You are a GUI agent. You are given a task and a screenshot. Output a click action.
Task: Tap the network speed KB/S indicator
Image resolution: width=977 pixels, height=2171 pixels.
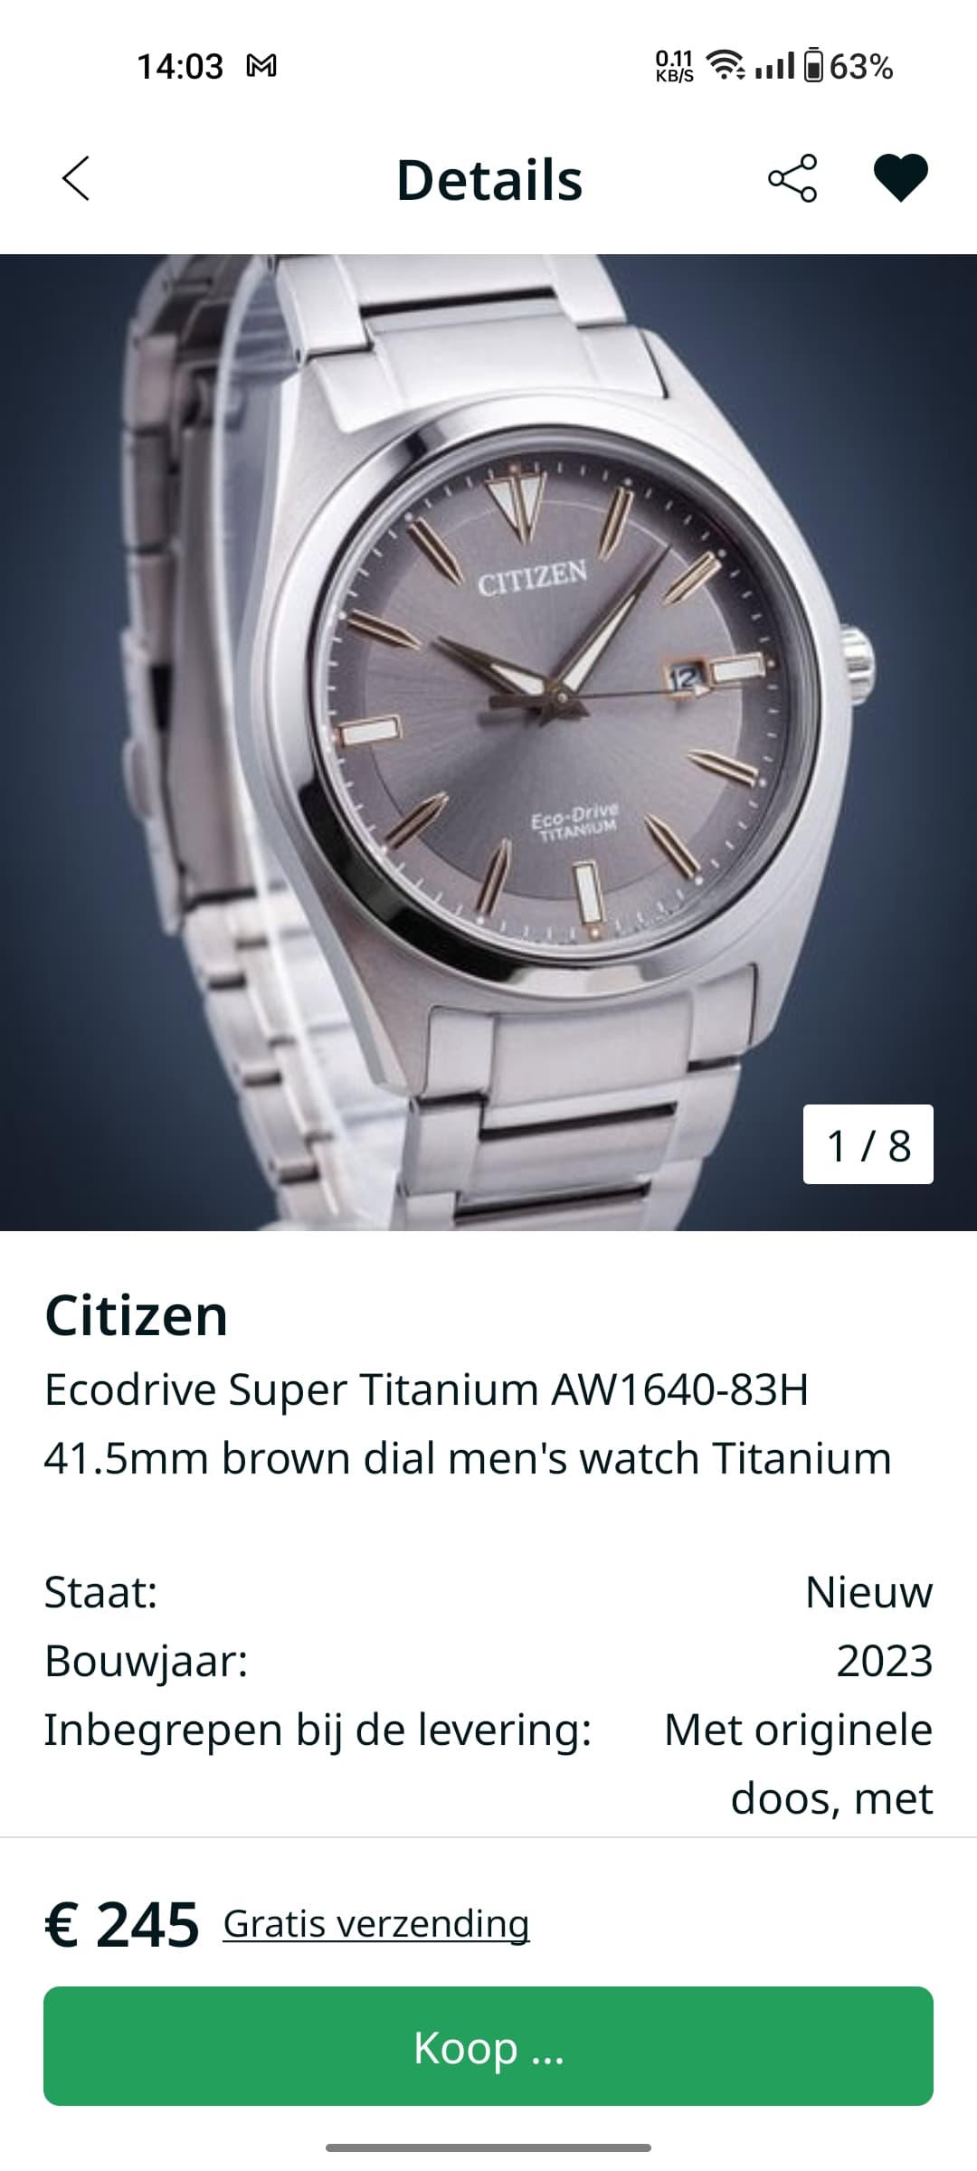pyautogui.click(x=675, y=66)
